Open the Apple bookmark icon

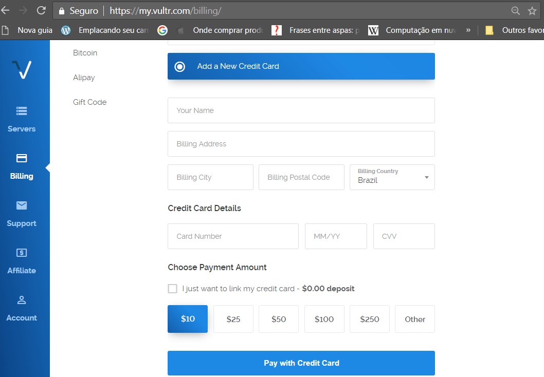coord(180,30)
